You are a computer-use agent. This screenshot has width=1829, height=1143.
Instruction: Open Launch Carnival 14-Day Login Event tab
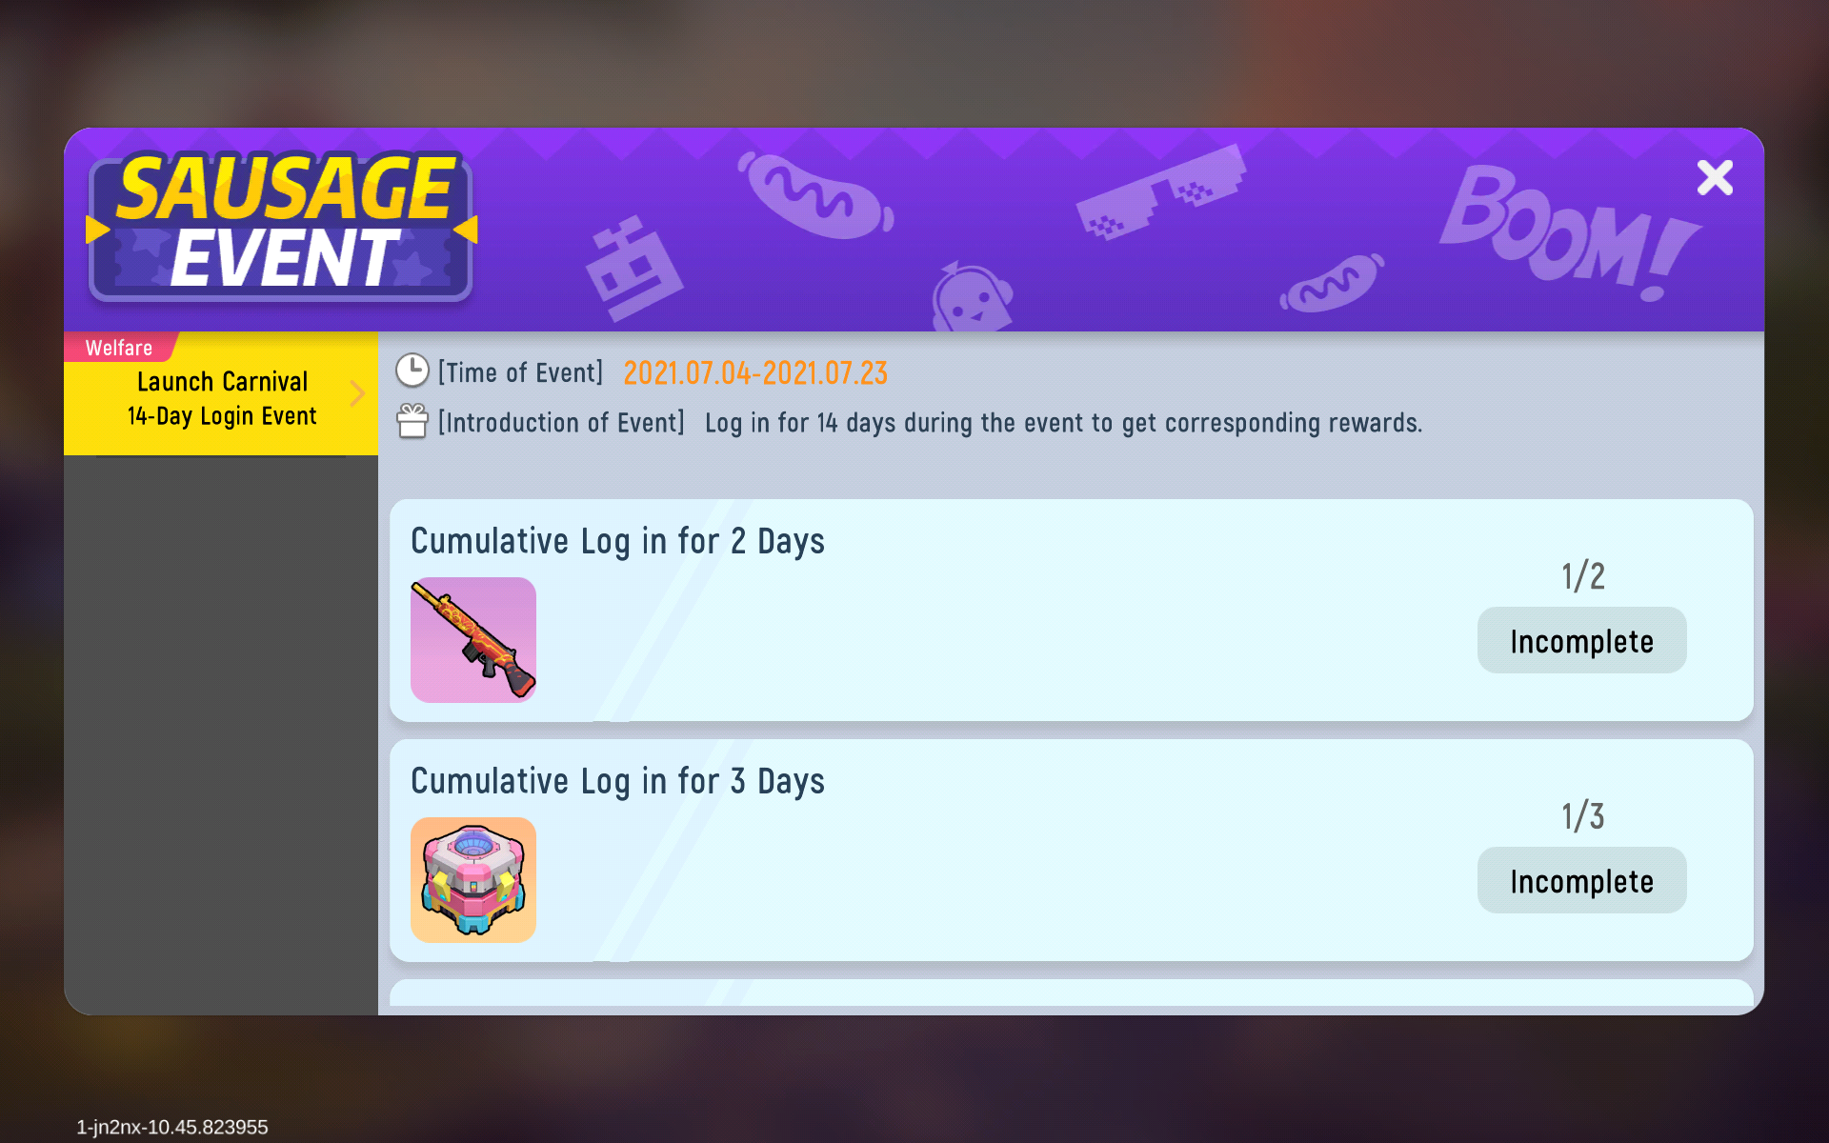221,398
